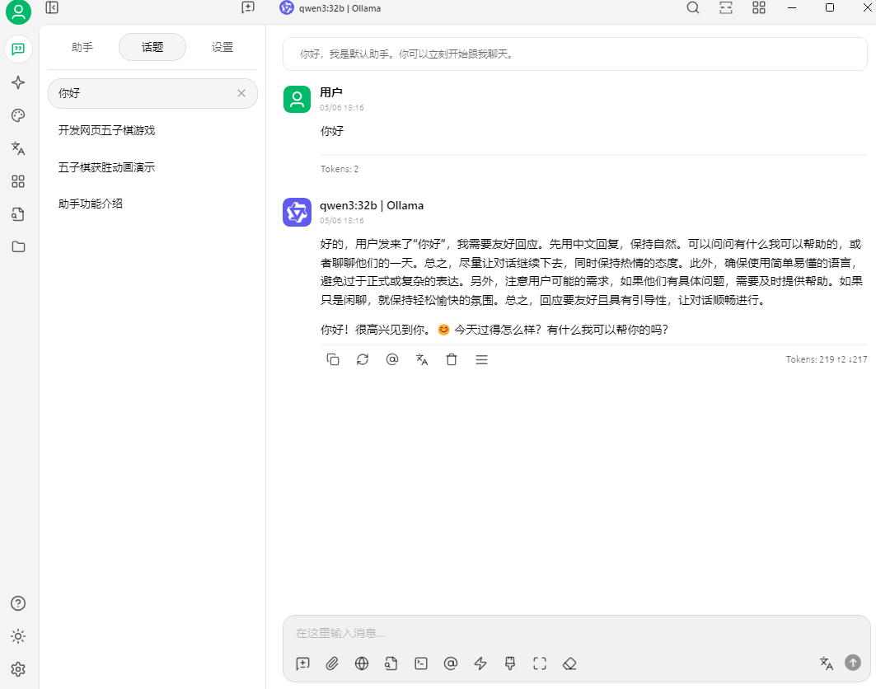The width and height of the screenshot is (876, 689).
Task: Open the files folder icon in the sidebar
Action: click(x=18, y=247)
